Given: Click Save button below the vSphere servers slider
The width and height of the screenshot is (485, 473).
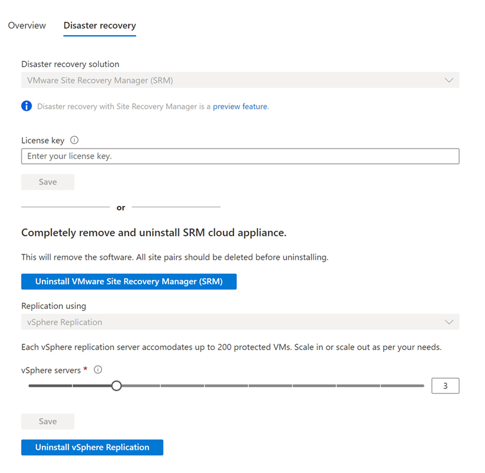Looking at the screenshot, I should coord(48,422).
